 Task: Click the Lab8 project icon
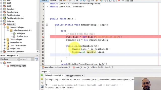[x=5, y=6]
